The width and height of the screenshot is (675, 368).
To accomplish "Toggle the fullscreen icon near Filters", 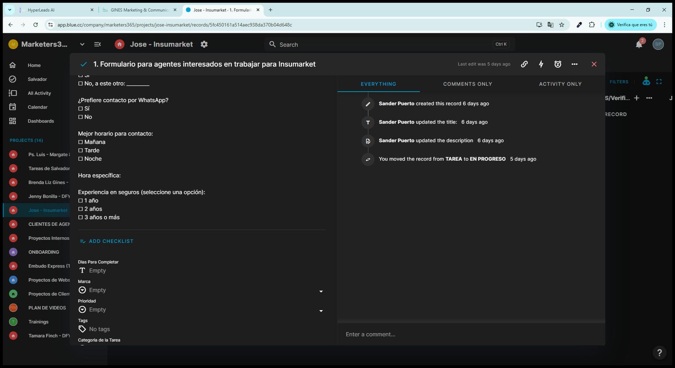I will [659, 81].
